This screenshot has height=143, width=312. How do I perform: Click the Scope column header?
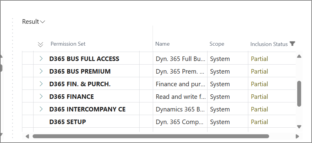coord(217,44)
